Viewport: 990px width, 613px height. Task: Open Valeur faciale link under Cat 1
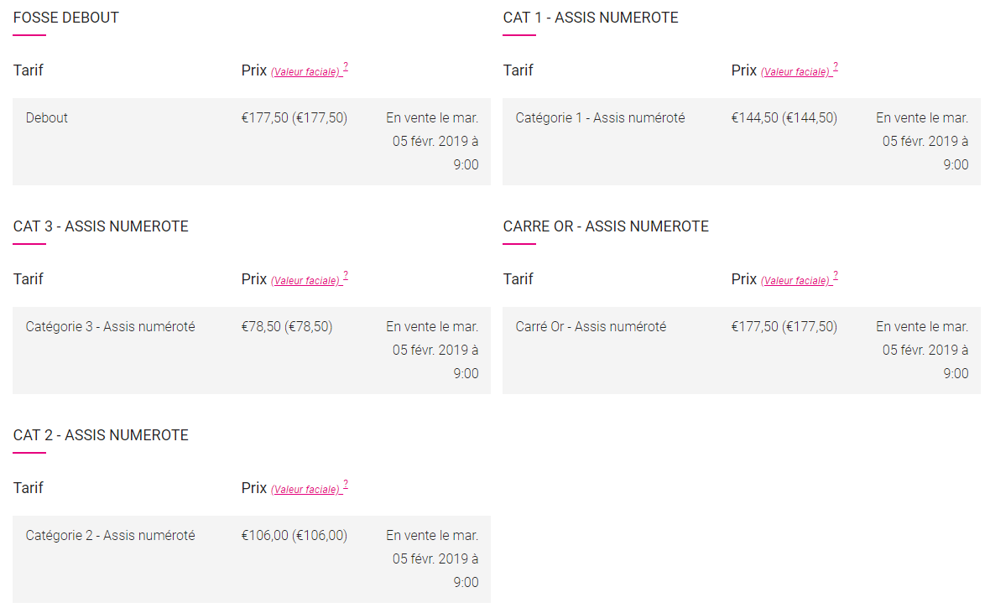[x=795, y=72]
